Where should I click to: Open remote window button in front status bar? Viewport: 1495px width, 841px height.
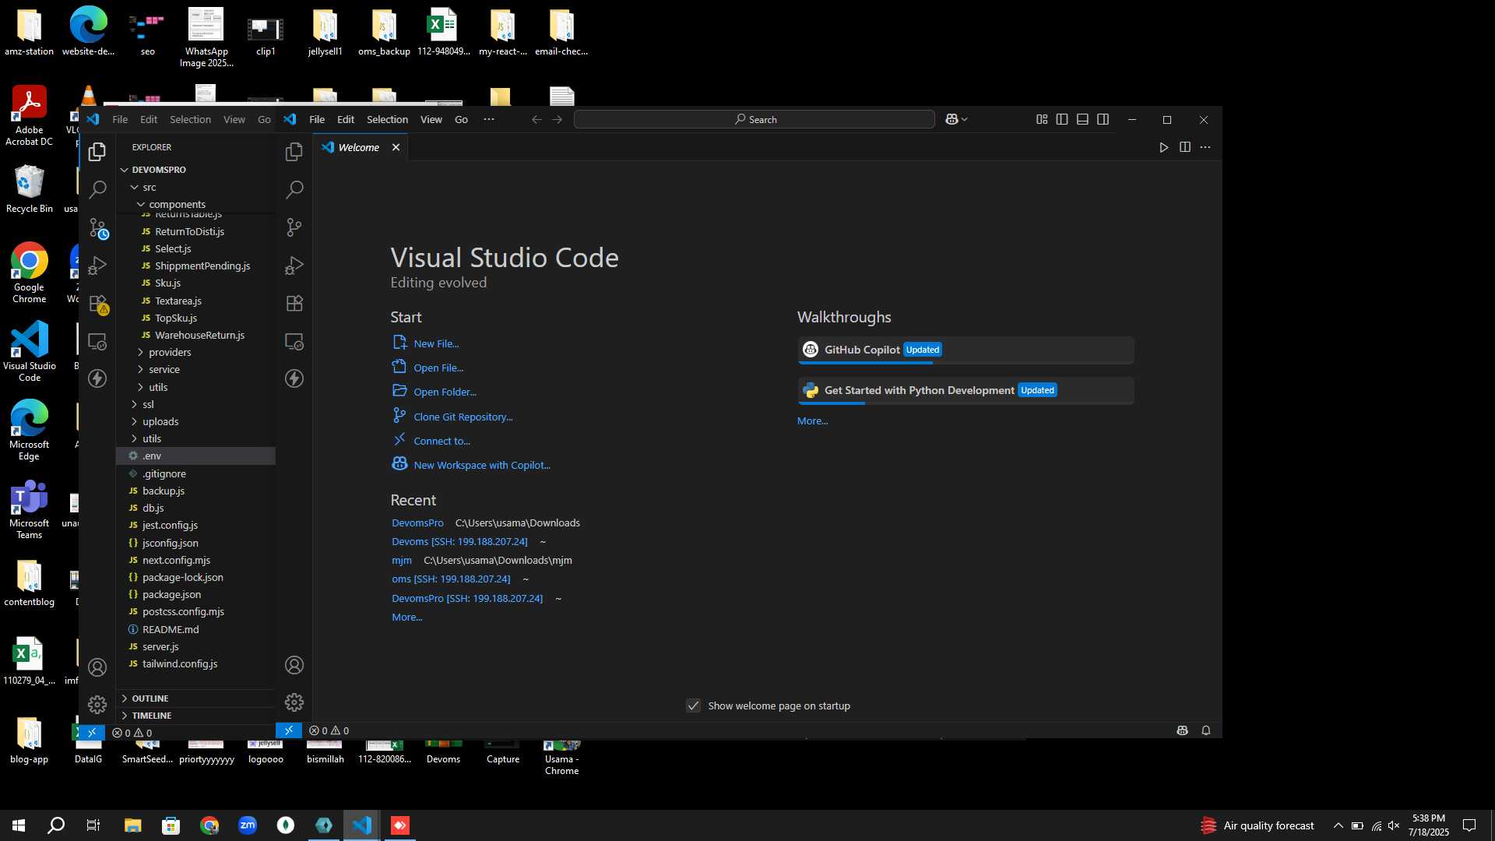[x=289, y=730]
